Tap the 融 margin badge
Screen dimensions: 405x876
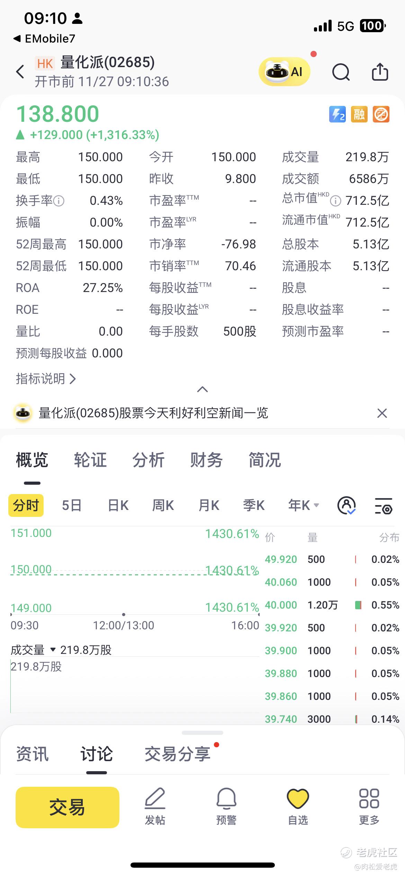[x=359, y=114]
